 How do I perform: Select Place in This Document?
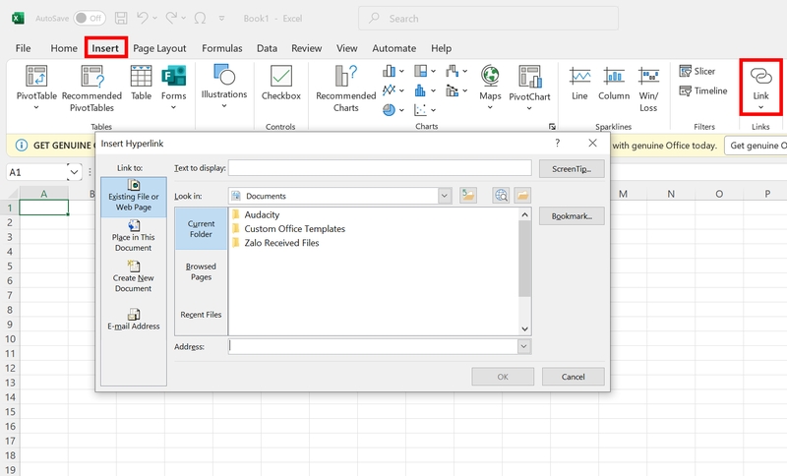tap(134, 236)
